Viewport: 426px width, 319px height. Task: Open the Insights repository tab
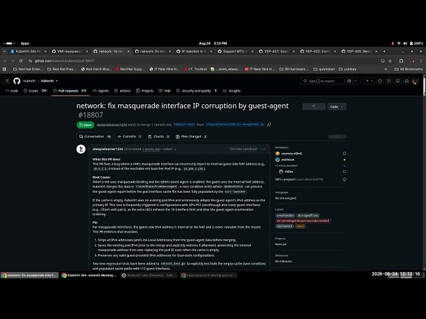(232, 91)
